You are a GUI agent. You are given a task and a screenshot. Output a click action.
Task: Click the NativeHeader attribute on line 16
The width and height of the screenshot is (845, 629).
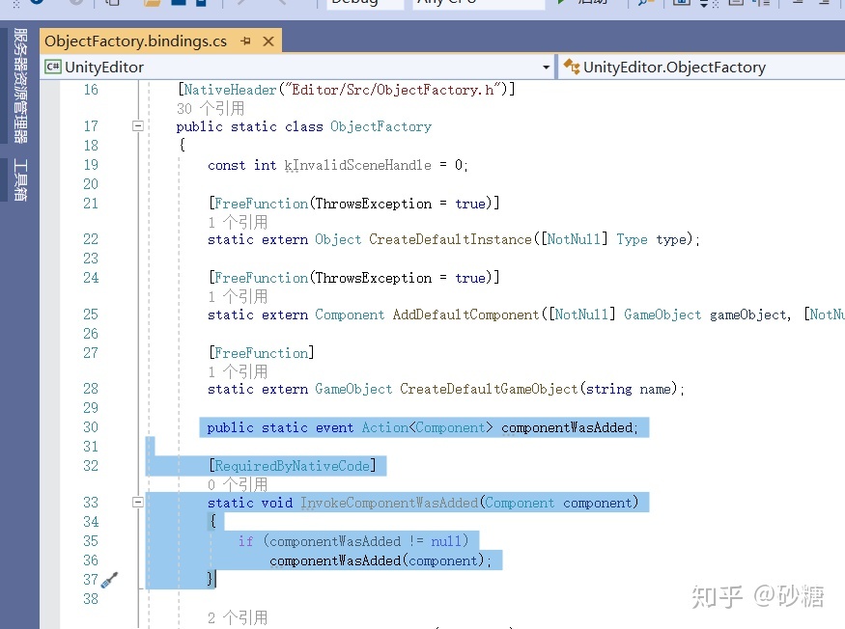click(230, 90)
